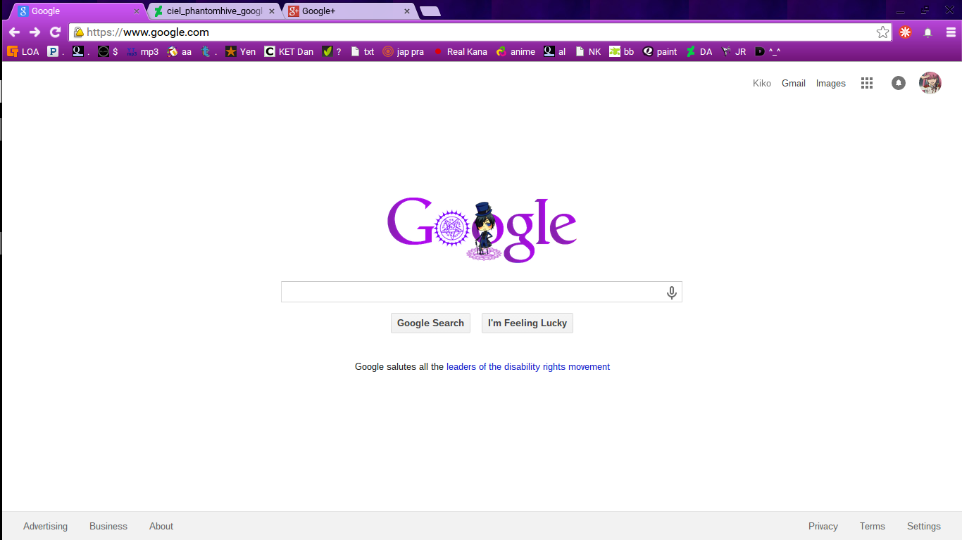Click the lock icon in the address bar
The height and width of the screenshot is (540, 962).
(79, 32)
